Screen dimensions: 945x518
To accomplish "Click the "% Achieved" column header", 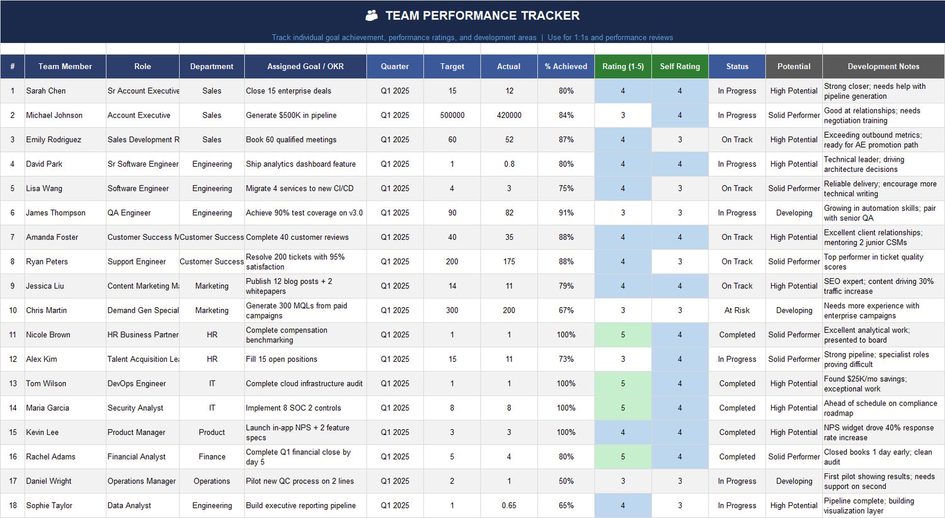I will point(566,66).
